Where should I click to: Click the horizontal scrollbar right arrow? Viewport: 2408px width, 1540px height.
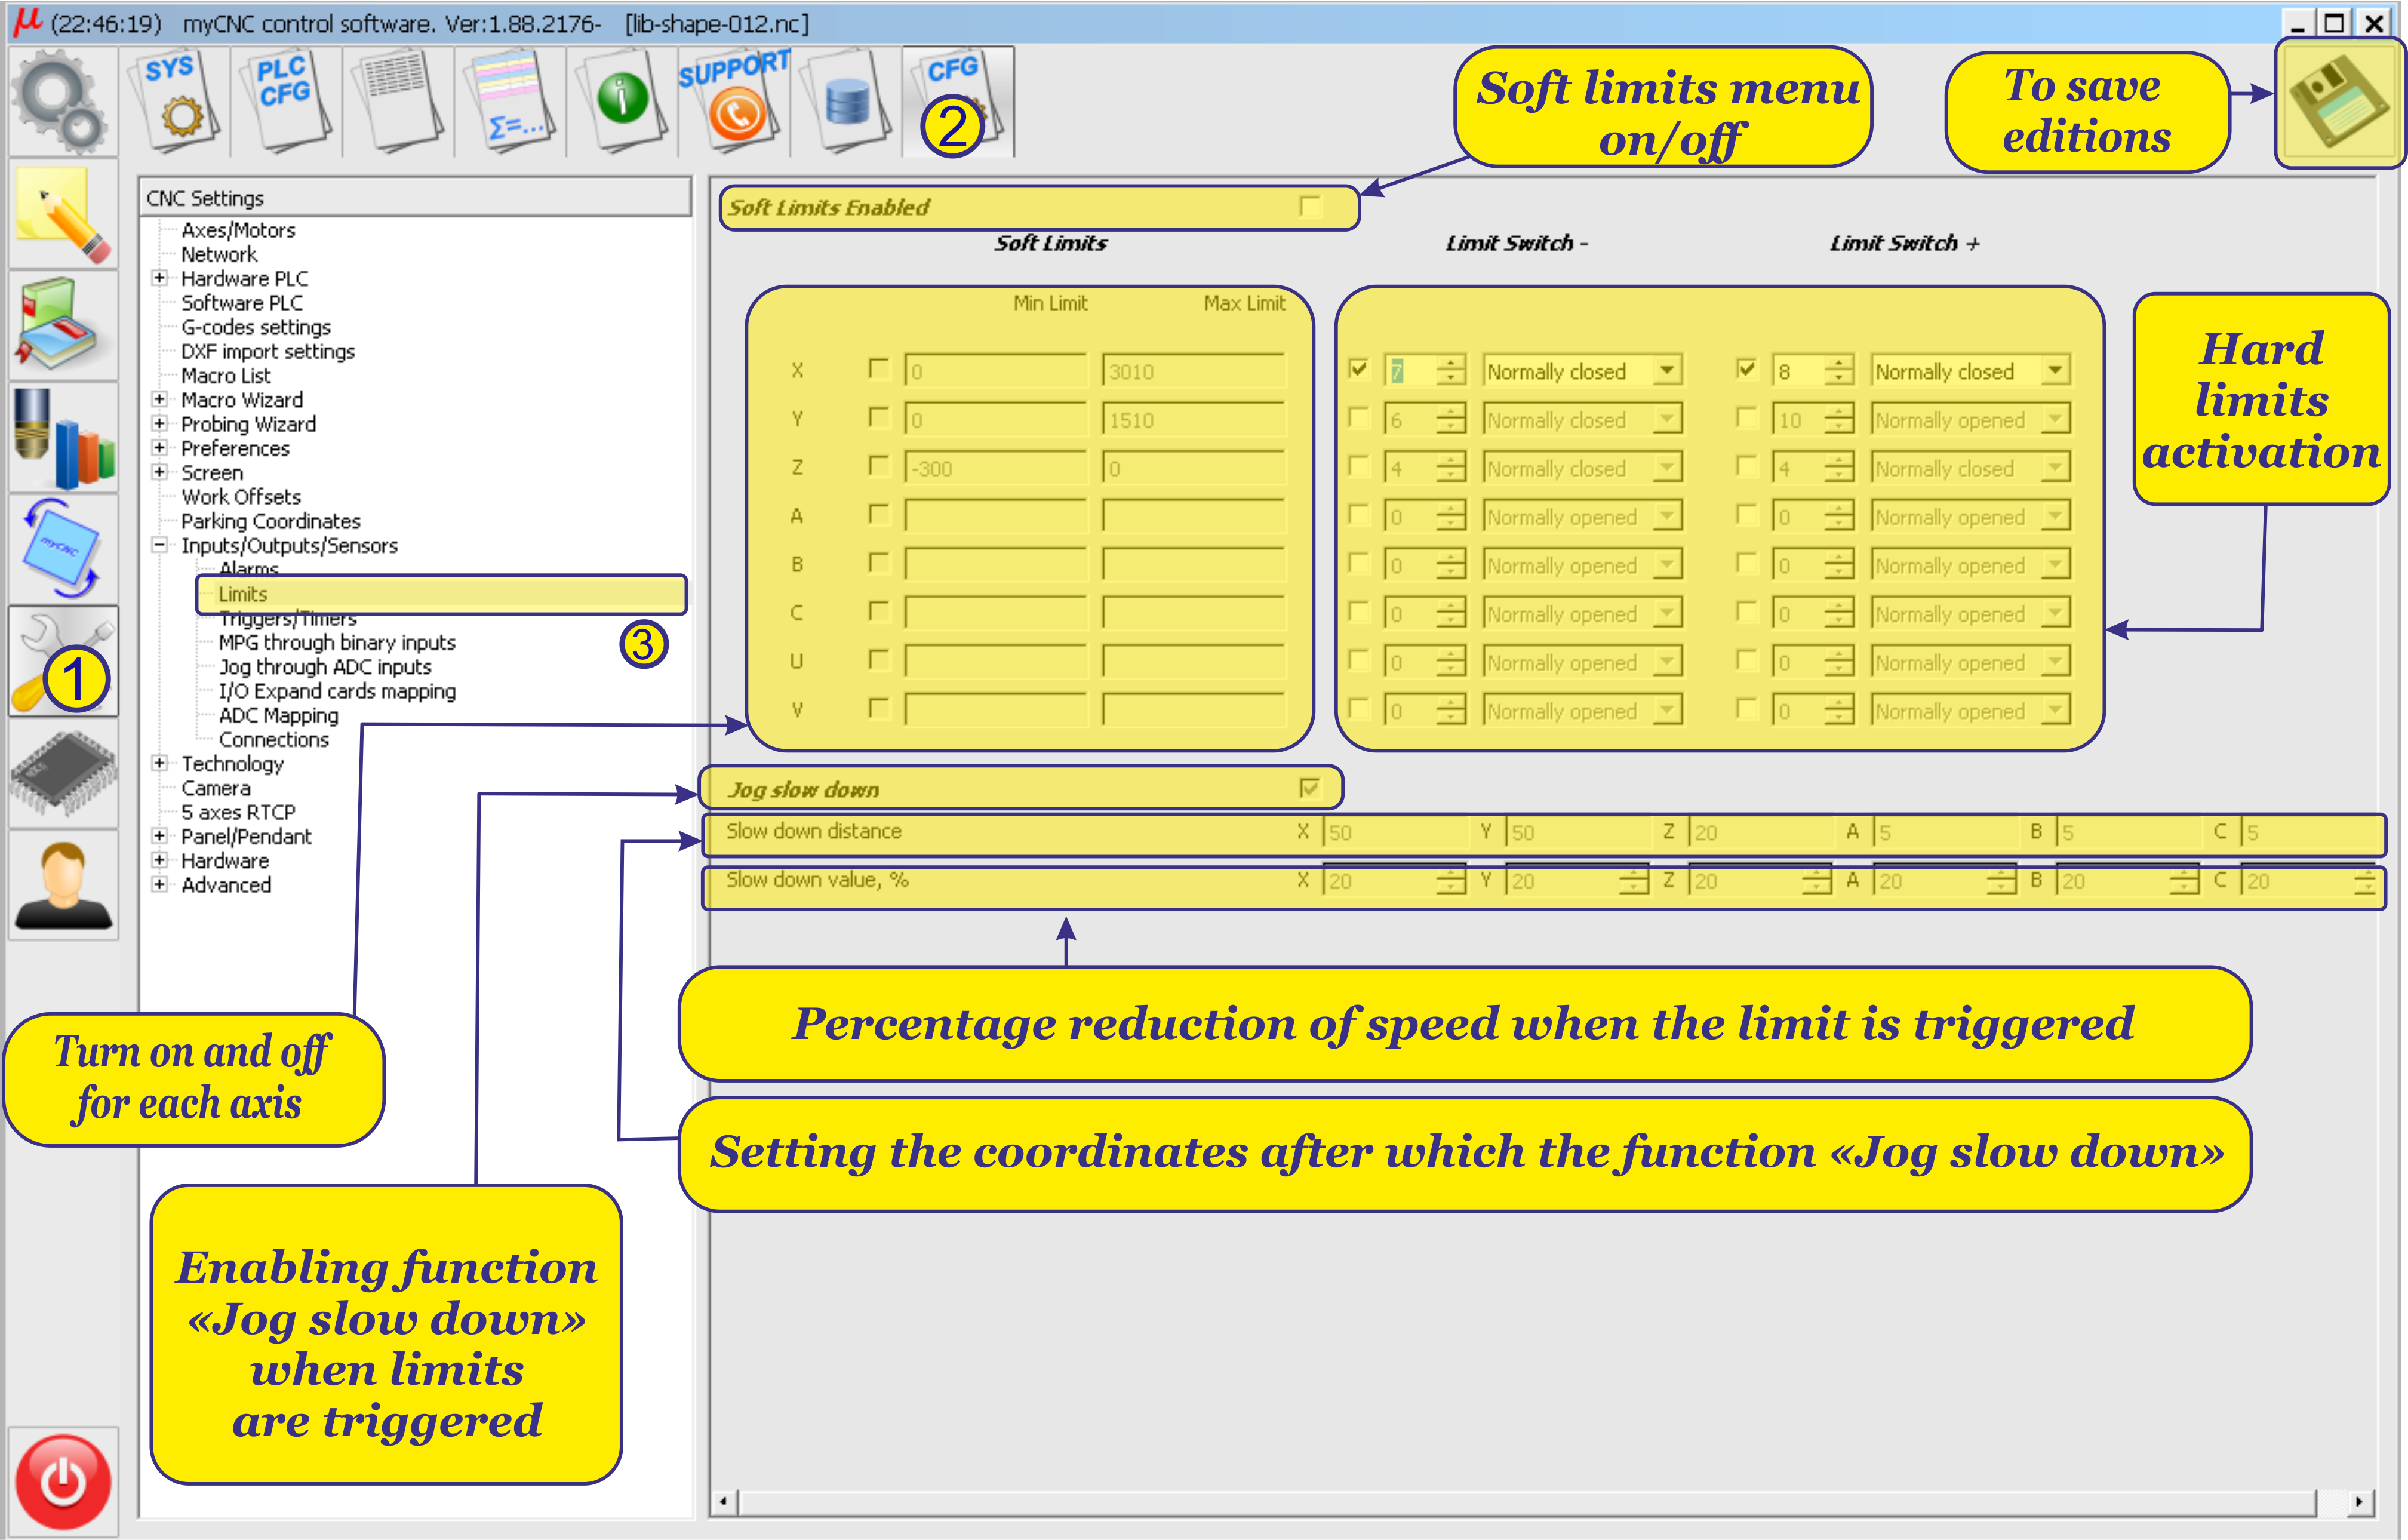click(2360, 1501)
